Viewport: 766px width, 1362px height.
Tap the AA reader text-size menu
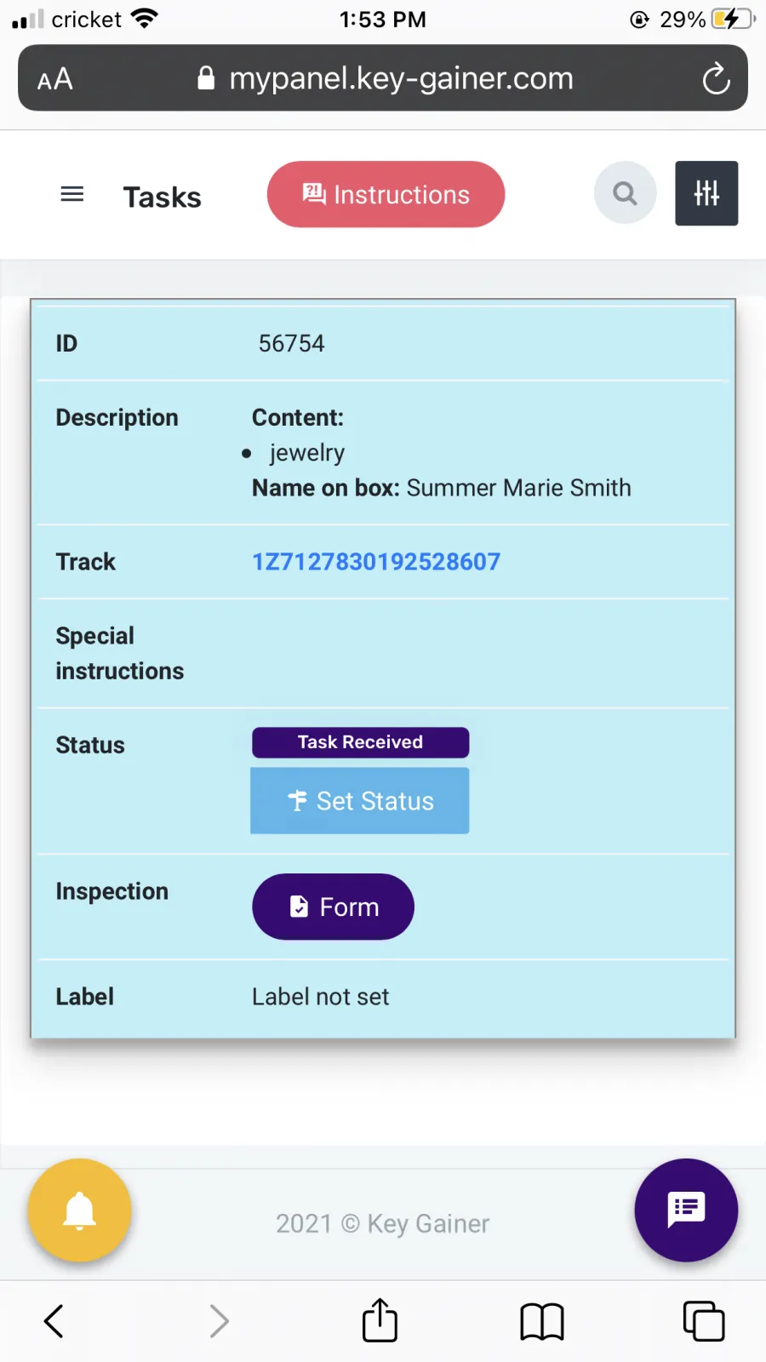[55, 79]
